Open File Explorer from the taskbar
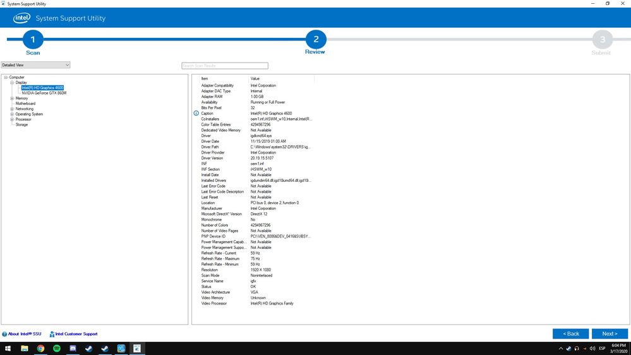The height and width of the screenshot is (355, 631). pos(25,349)
